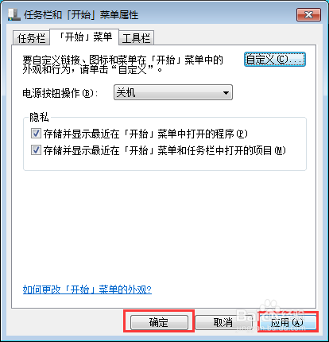Cancel changes with the 取消 button

[223, 322]
